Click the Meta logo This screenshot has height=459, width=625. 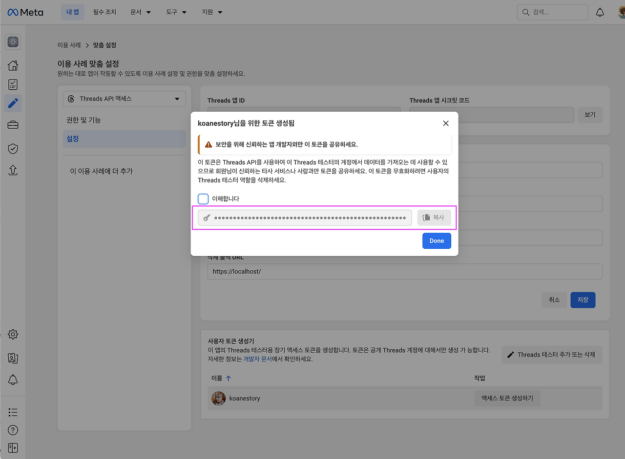click(25, 12)
